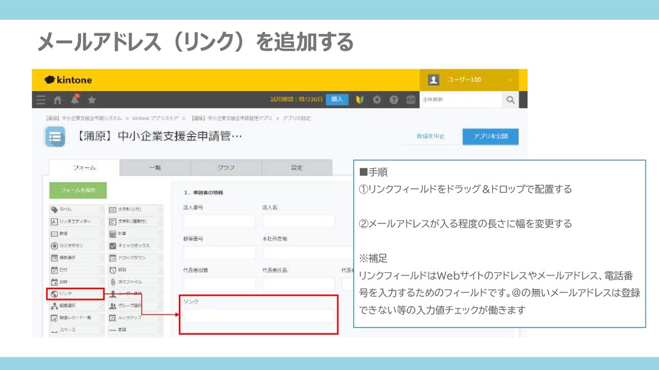This screenshot has height=370, width=659.
Task: Select the スペース field in the palette
Action: [x=76, y=330]
